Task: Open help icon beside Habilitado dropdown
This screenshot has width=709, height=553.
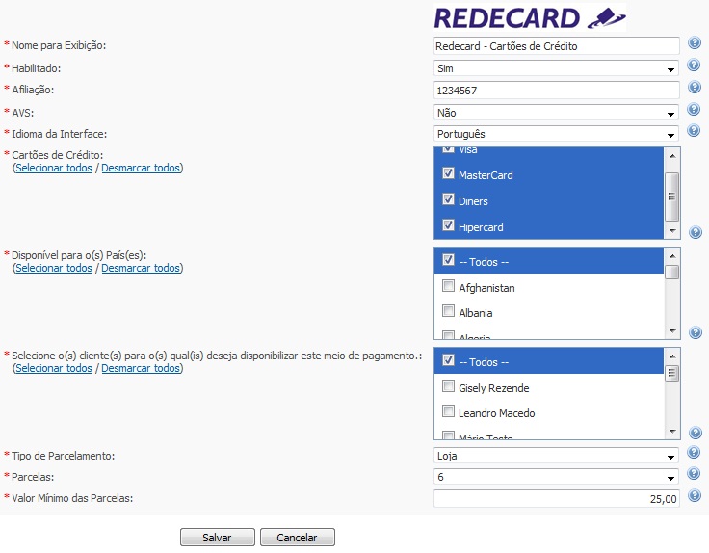Action: pyautogui.click(x=694, y=66)
